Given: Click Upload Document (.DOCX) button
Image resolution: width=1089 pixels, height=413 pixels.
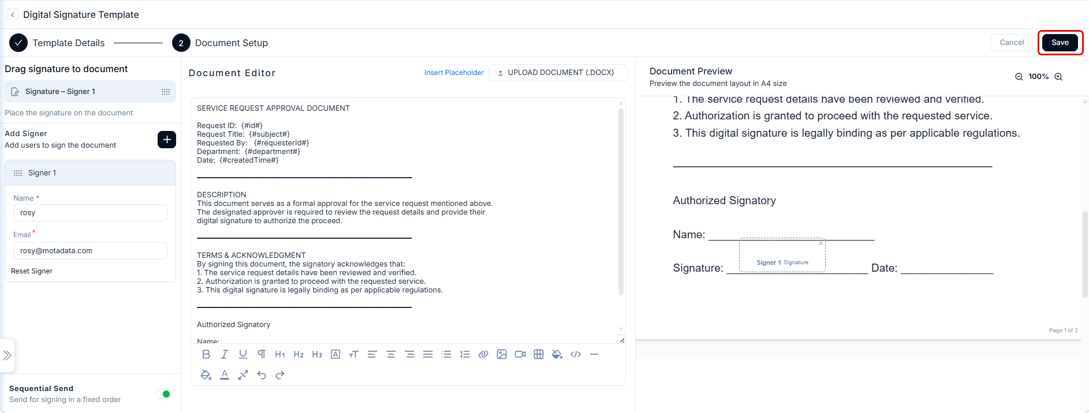Looking at the screenshot, I should coord(558,73).
